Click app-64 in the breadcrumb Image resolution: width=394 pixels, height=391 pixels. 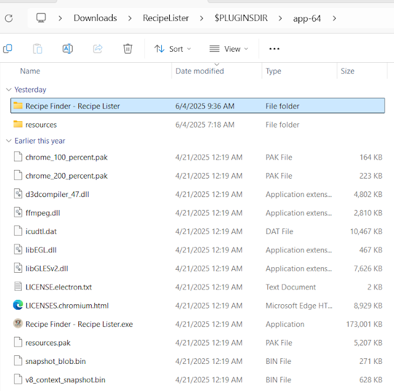pos(307,18)
